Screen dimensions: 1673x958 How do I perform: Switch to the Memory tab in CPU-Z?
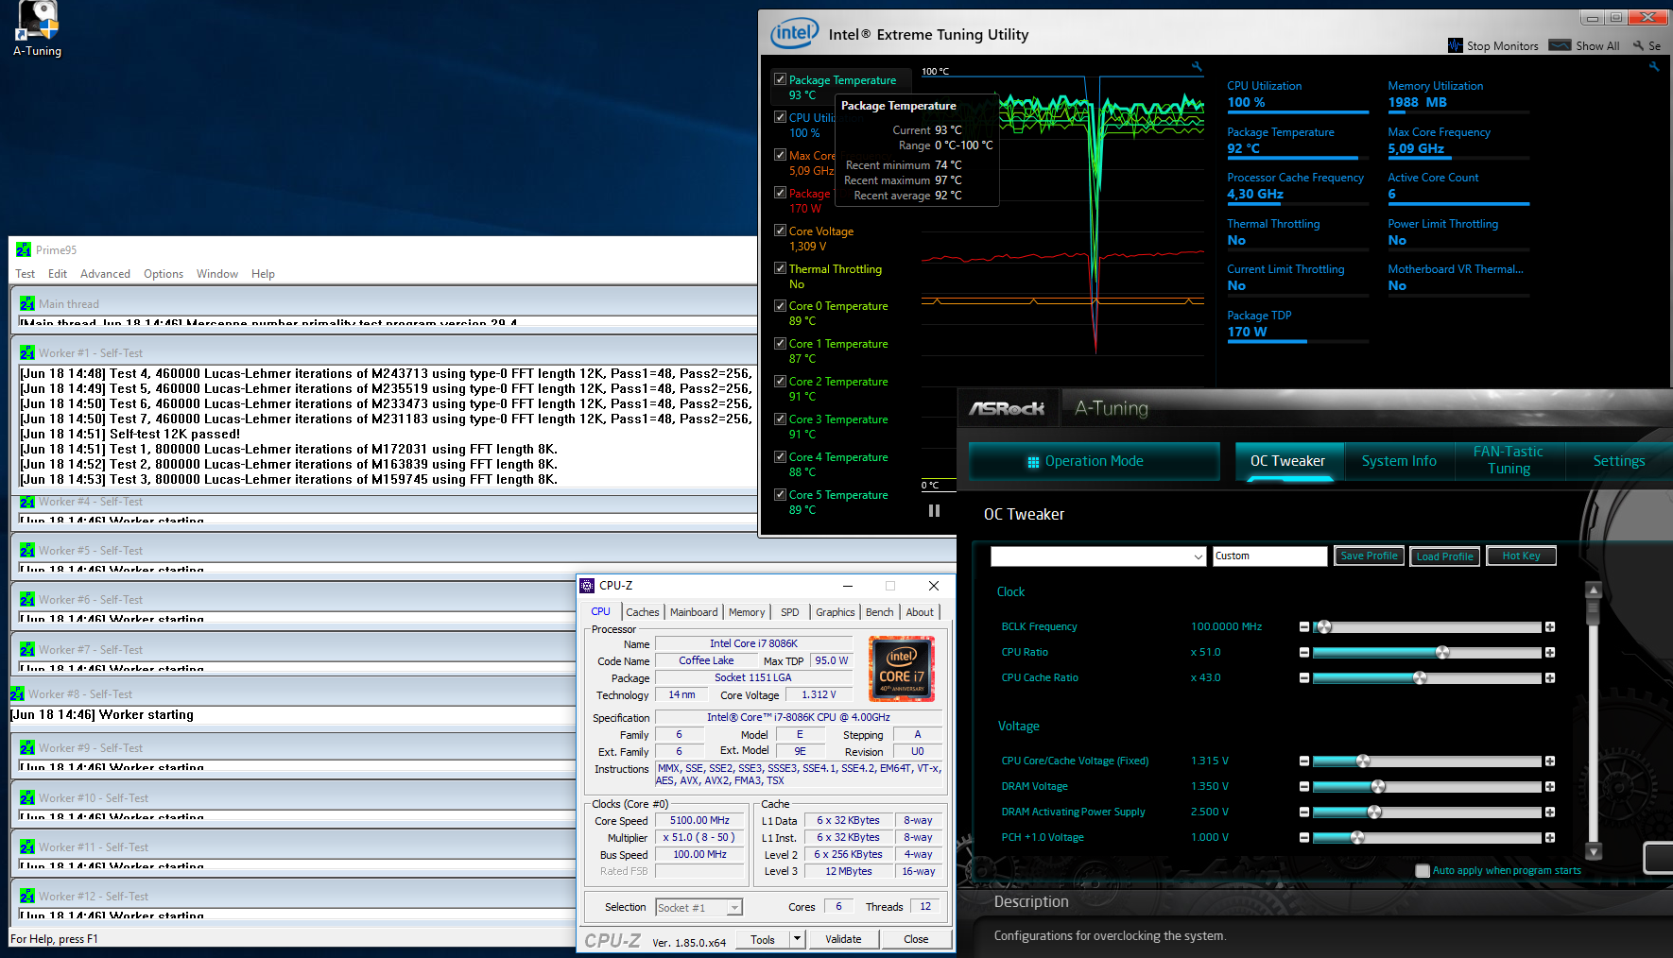(747, 612)
